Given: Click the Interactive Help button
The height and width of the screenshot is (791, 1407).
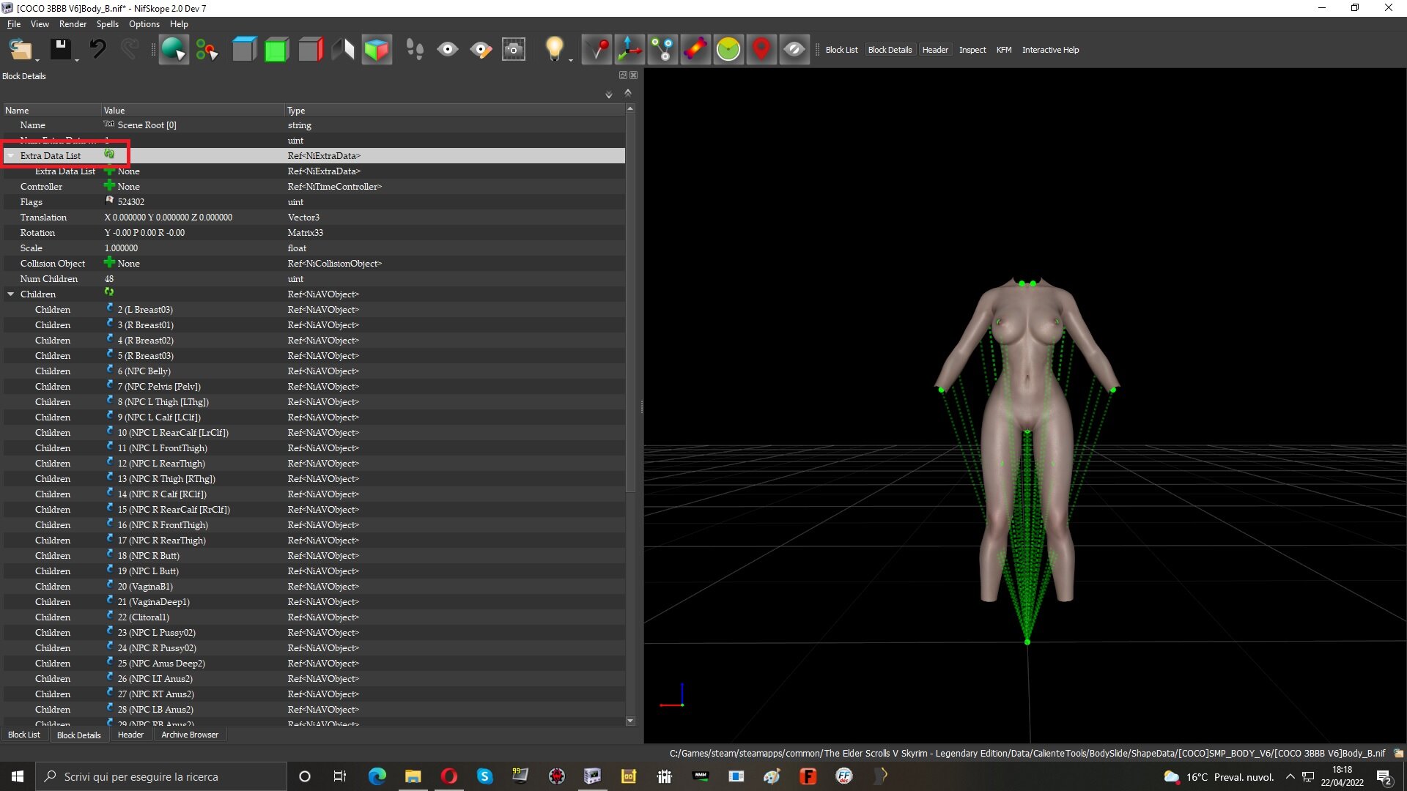Looking at the screenshot, I should click(1050, 50).
